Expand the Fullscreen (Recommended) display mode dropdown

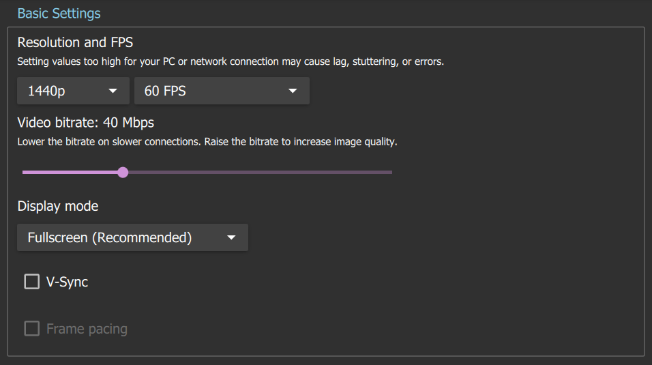pyautogui.click(x=132, y=238)
